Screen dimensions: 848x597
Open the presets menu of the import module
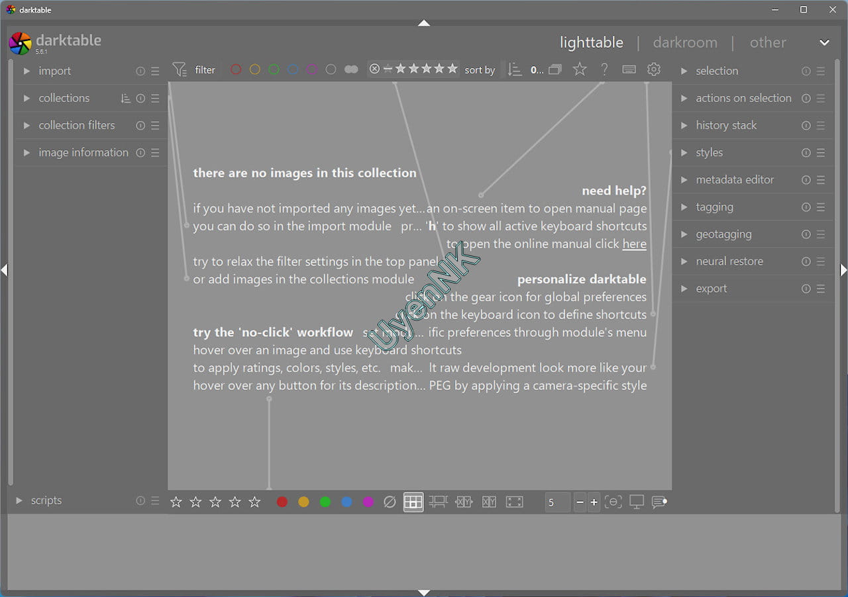tap(155, 71)
